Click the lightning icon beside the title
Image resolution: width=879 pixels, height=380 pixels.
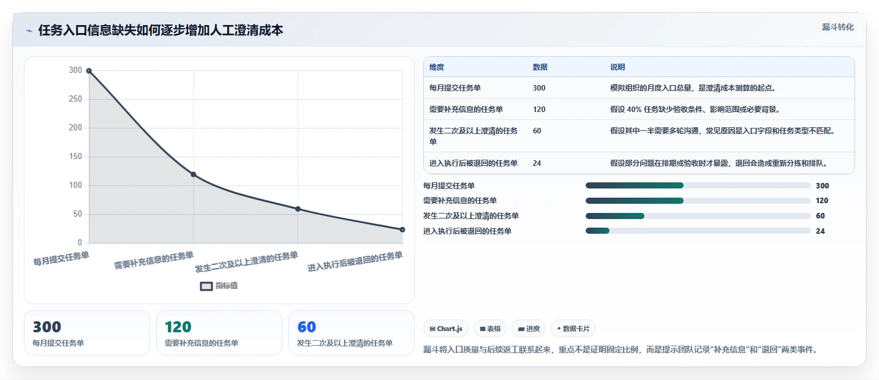pyautogui.click(x=29, y=31)
